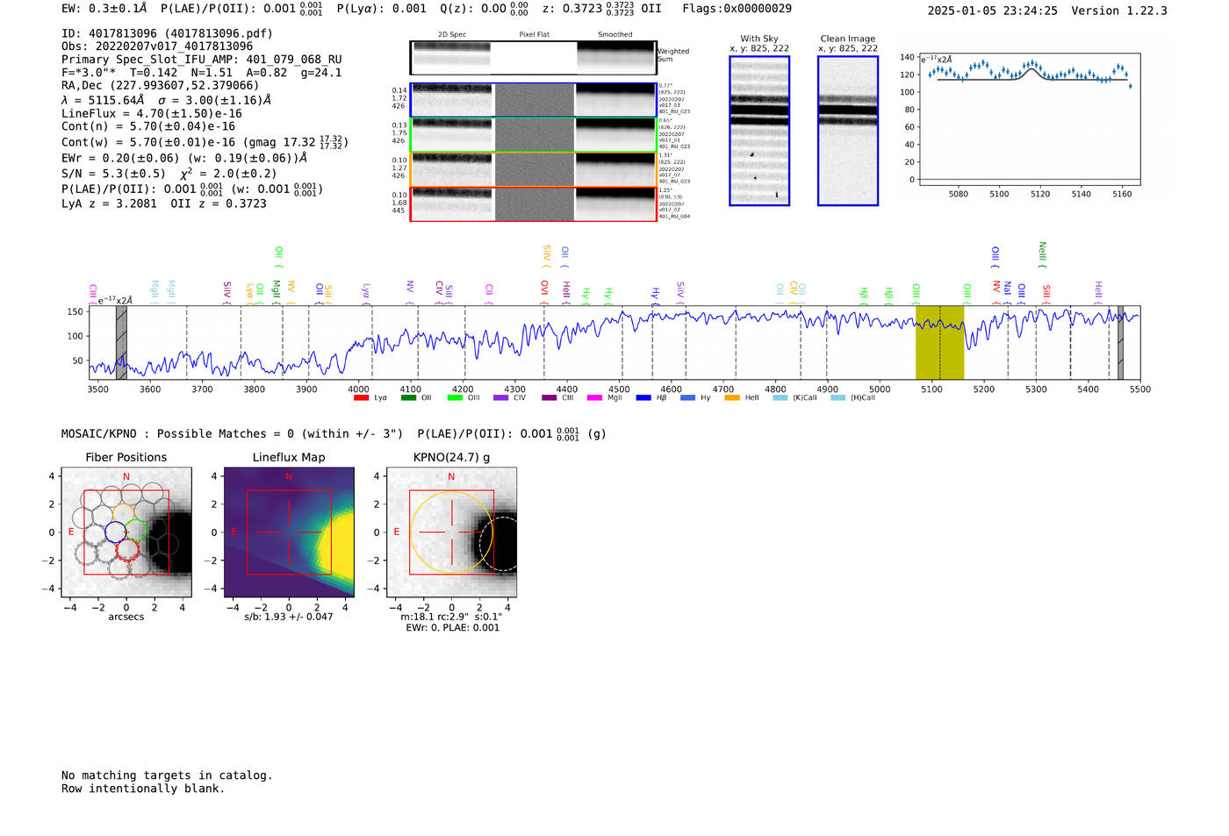Click the red dashed fiber circle
1229x836 pixels.
pos(127,551)
